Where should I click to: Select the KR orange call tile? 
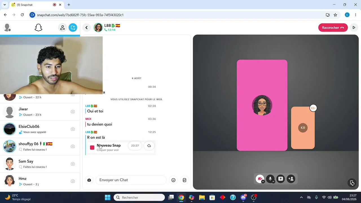point(303,128)
